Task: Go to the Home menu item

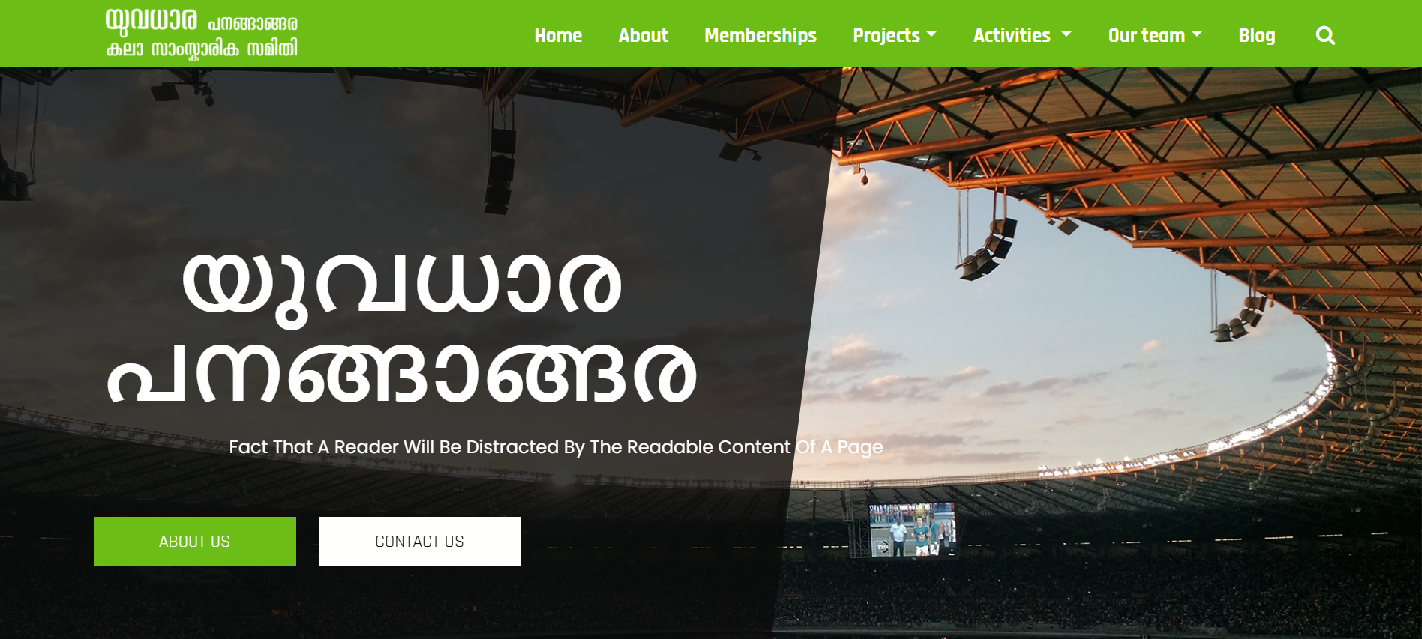Action: 558,35
